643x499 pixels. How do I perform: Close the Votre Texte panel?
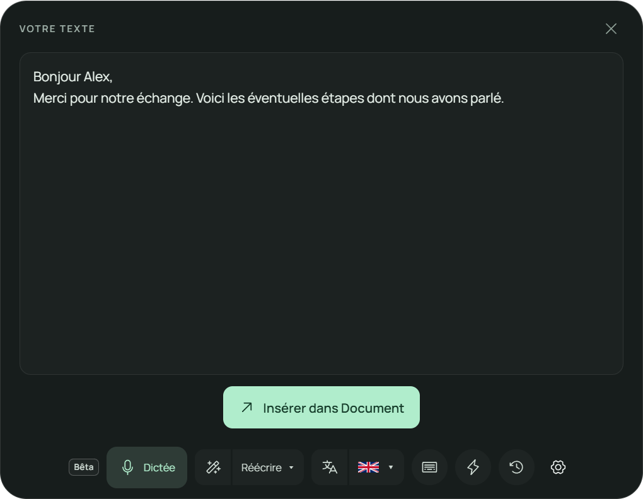[611, 29]
